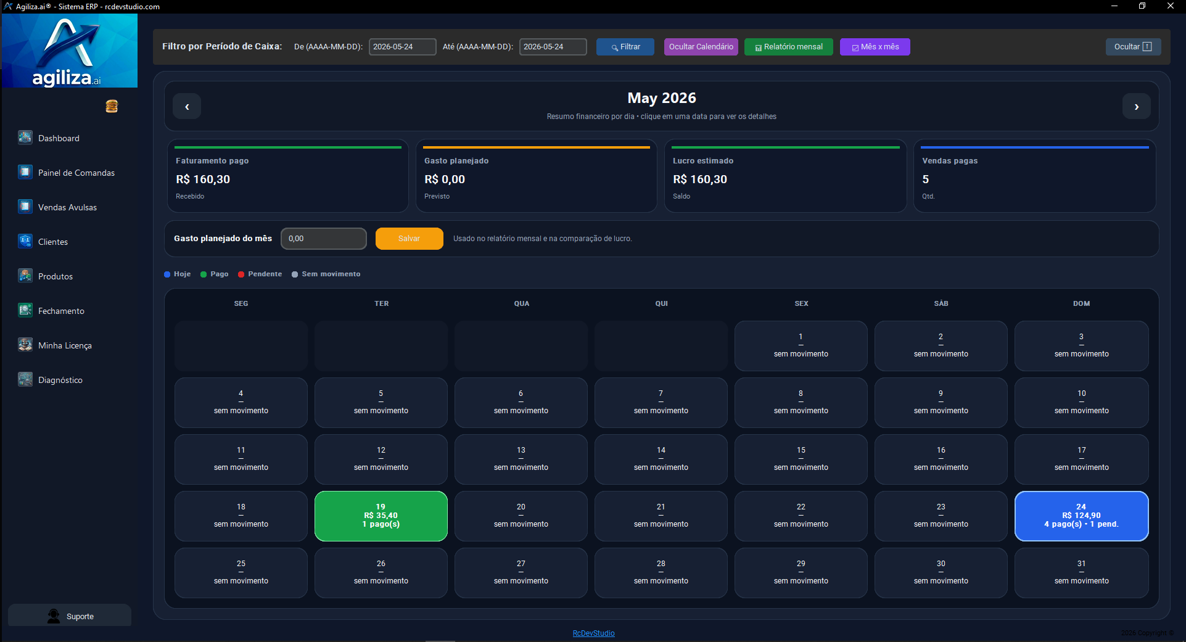Click the Suporte person icon
Viewport: 1186px width, 642px height.
pos(54,616)
